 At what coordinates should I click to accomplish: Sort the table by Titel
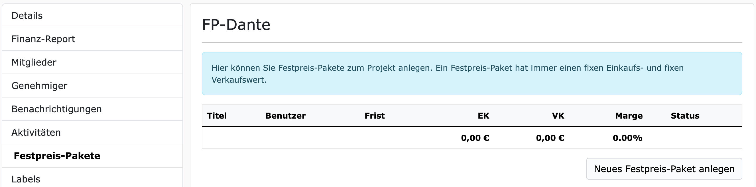coord(216,116)
